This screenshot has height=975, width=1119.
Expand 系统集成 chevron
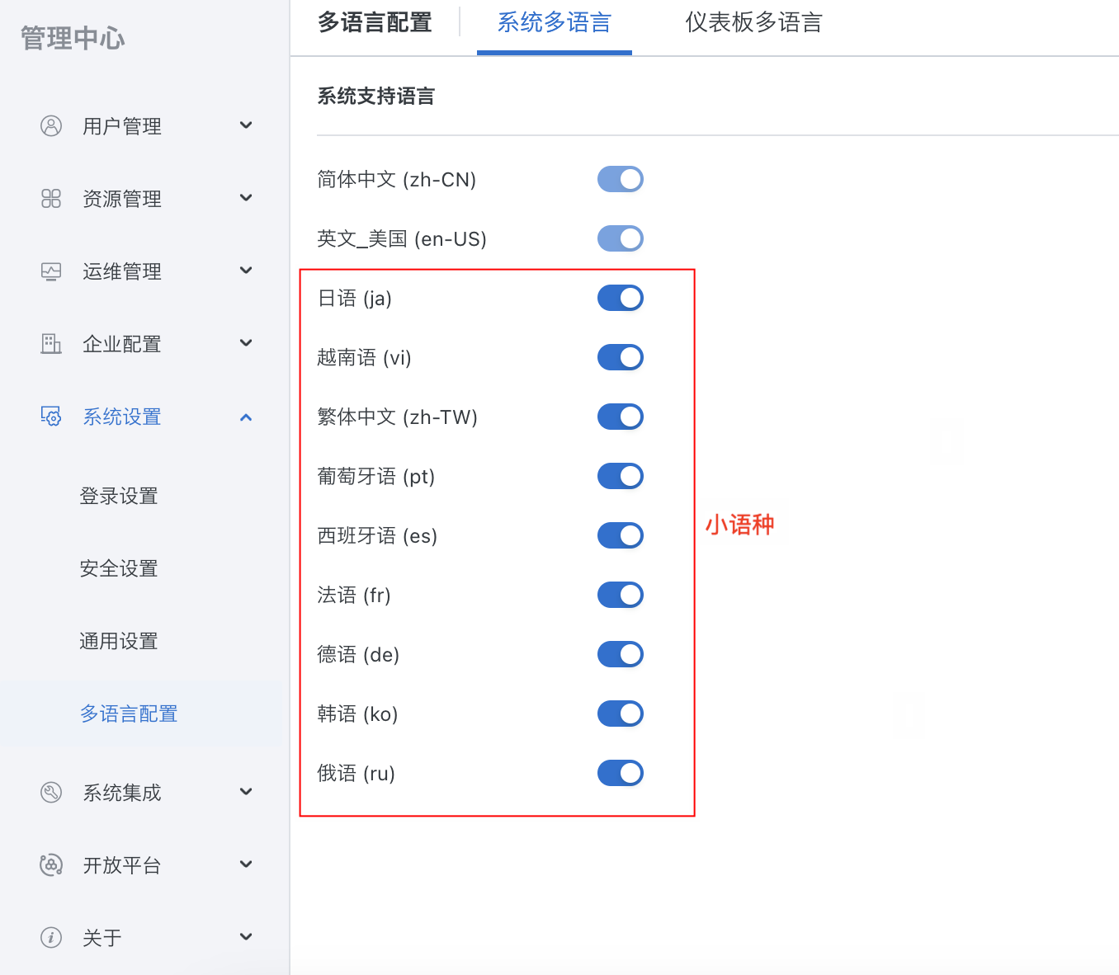(246, 792)
